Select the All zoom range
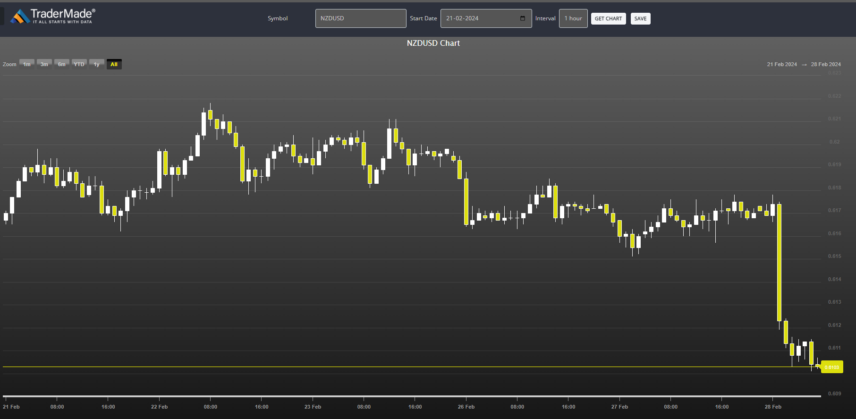This screenshot has height=419, width=856. click(114, 64)
